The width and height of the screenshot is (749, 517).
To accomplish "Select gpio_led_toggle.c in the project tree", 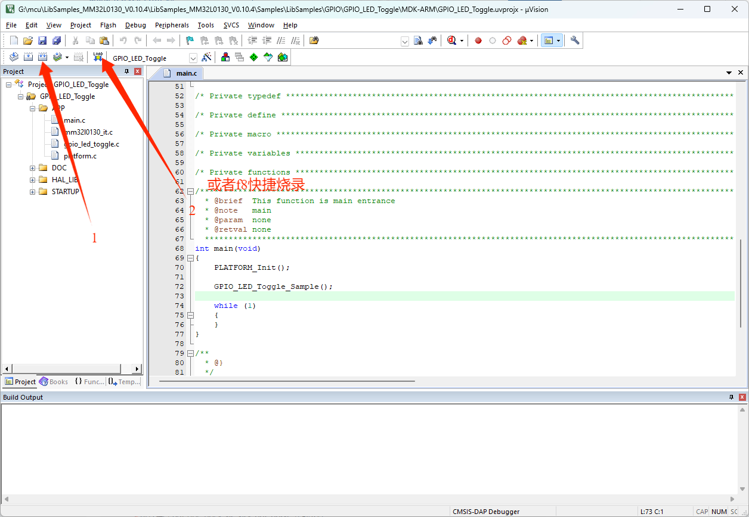I will pyautogui.click(x=91, y=144).
